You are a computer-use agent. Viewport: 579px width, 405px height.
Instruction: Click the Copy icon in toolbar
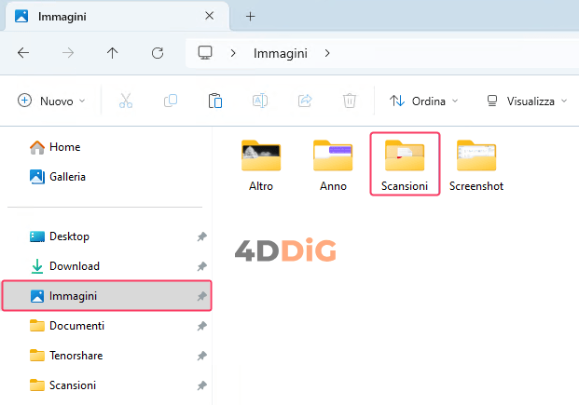(x=171, y=101)
